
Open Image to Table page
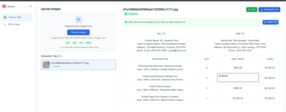[17, 17]
